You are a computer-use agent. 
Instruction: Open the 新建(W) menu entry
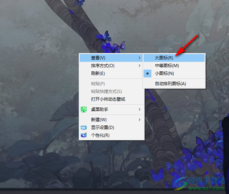111,120
